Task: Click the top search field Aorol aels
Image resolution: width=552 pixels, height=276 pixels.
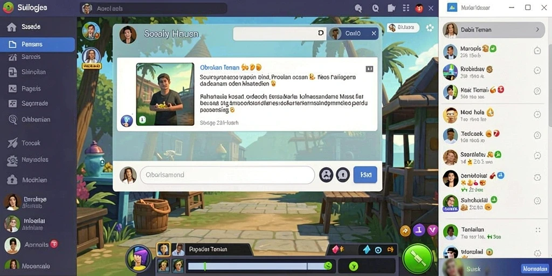Action: coord(154,9)
